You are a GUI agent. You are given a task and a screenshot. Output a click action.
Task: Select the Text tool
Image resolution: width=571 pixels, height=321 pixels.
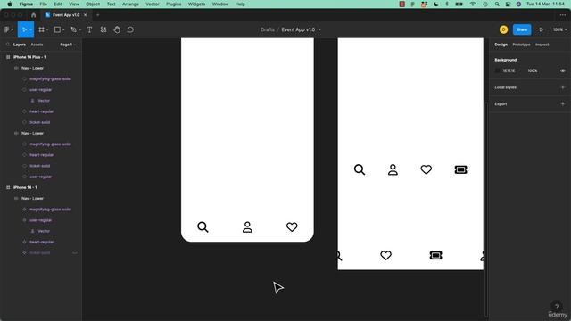tap(89, 29)
